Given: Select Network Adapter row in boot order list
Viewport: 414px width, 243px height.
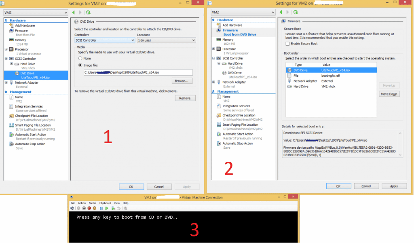Looking at the screenshot, I should (x=332, y=81).
